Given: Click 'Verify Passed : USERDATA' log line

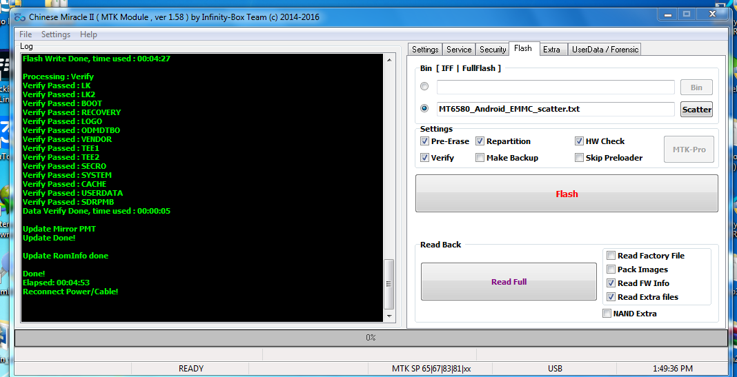Looking at the screenshot, I should pyautogui.click(x=73, y=193).
